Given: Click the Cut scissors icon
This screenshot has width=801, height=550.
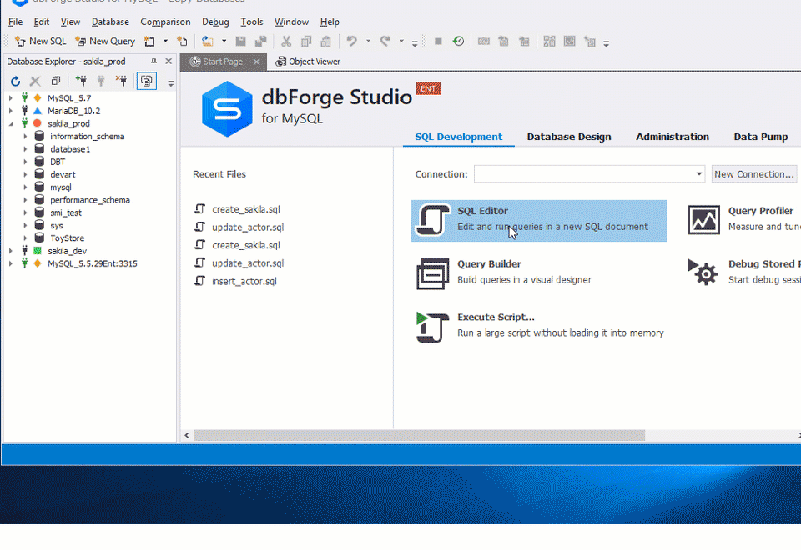Looking at the screenshot, I should [286, 42].
